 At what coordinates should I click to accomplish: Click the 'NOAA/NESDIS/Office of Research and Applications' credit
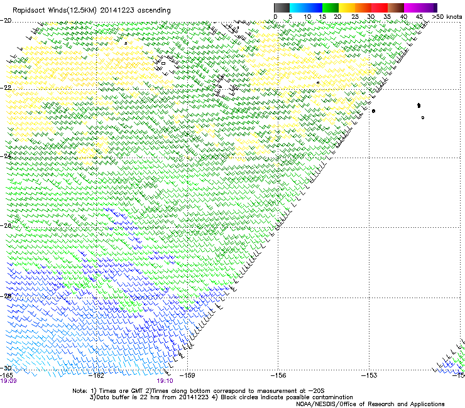point(370,404)
